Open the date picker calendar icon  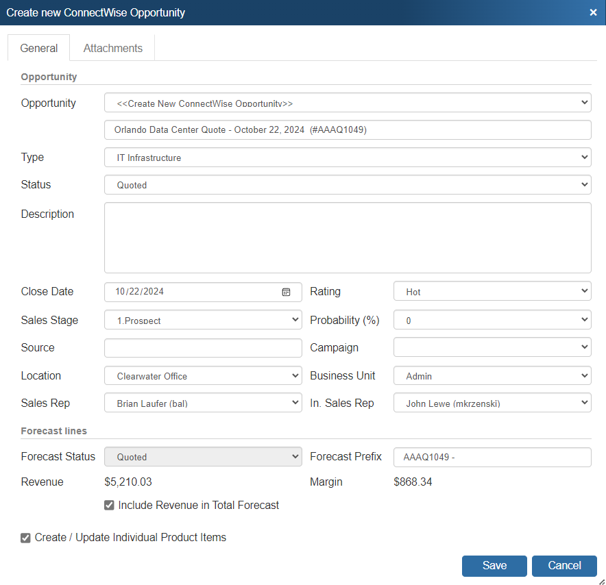286,292
